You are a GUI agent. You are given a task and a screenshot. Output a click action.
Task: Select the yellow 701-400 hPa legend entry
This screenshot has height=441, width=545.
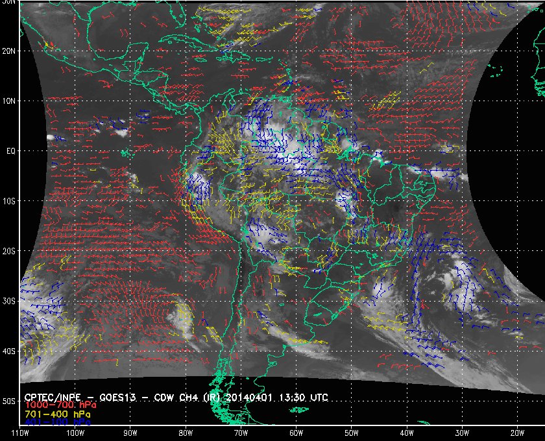click(x=57, y=414)
